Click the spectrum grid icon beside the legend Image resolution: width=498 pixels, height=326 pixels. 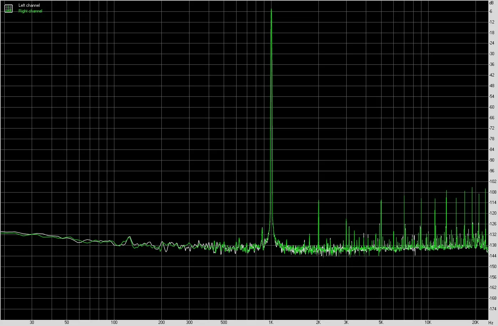[x=9, y=8]
